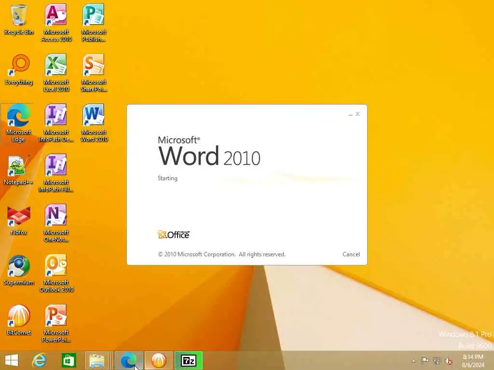Open the Windows Start button
This screenshot has width=494, height=370.
pyautogui.click(x=12, y=360)
